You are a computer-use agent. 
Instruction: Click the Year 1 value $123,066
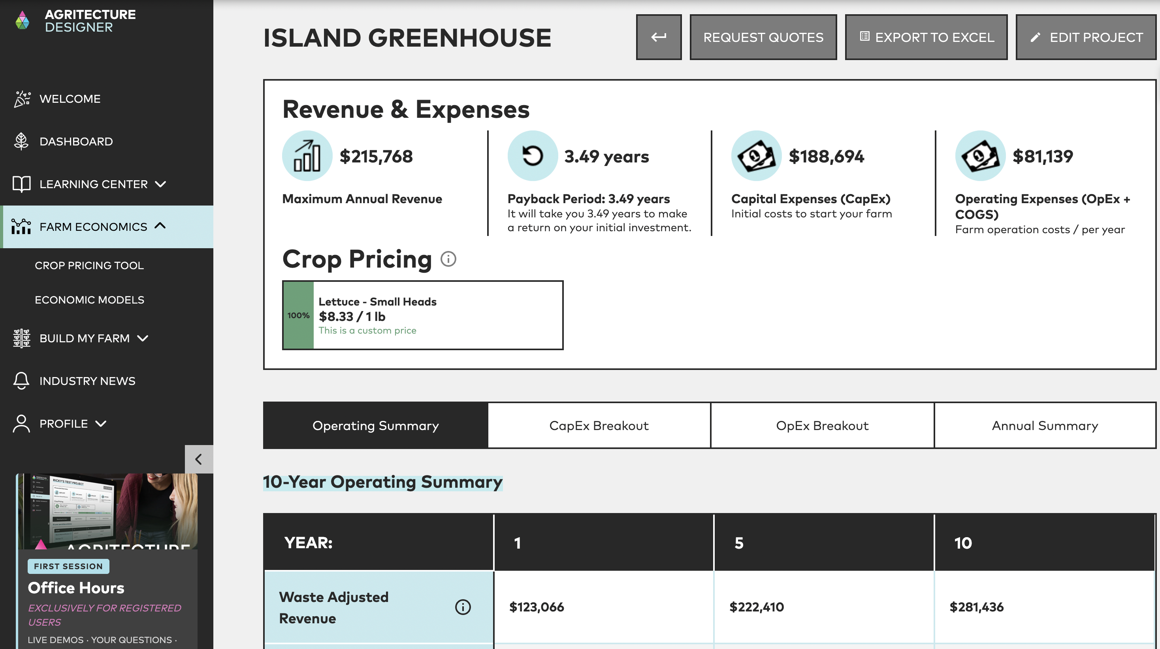point(536,607)
